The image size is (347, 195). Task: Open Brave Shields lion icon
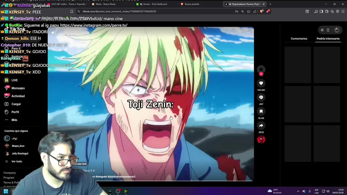point(262,11)
